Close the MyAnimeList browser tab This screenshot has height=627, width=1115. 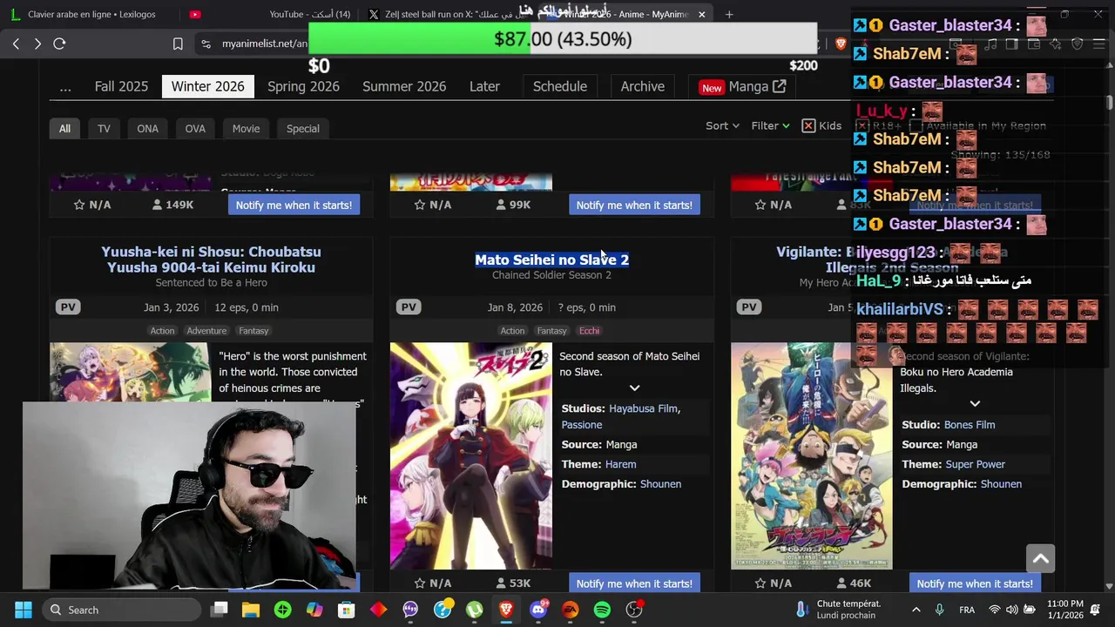tap(701, 14)
